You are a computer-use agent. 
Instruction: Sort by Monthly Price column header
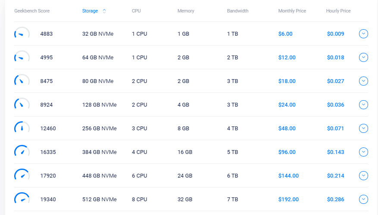point(292,11)
